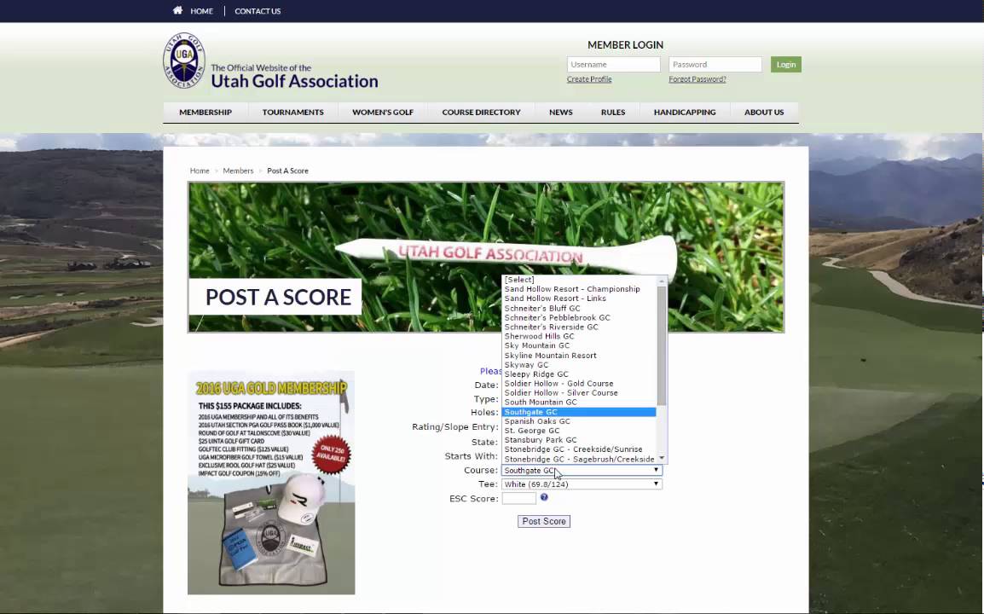Choose Stansbury Park GC
The width and height of the screenshot is (984, 614).
click(579, 440)
